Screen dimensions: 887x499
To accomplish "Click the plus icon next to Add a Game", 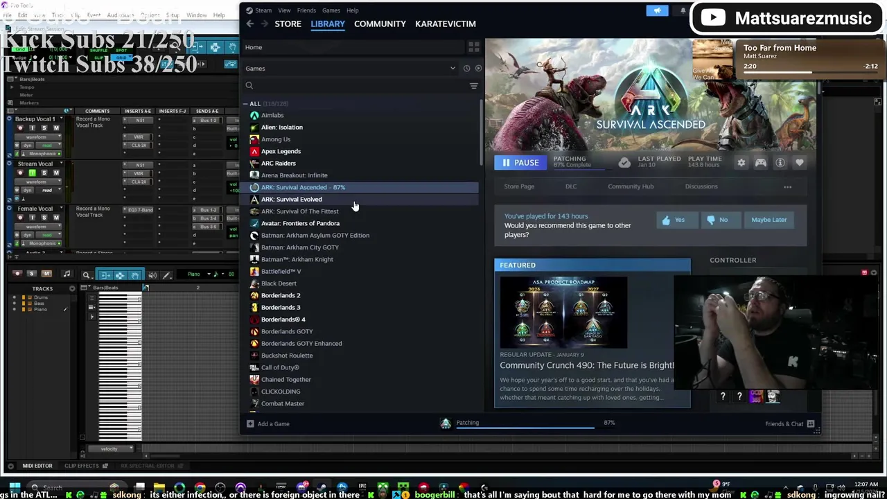I will click(250, 423).
